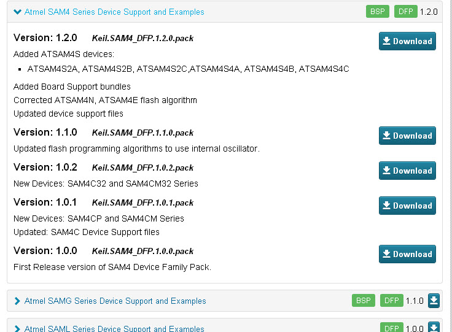Click 'New Devices: SAM4CP and SAM4CM Series'

tap(99, 218)
